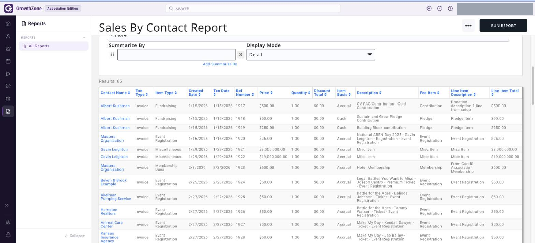
Task: Sort by Line Item Total column header
Action: (x=505, y=93)
